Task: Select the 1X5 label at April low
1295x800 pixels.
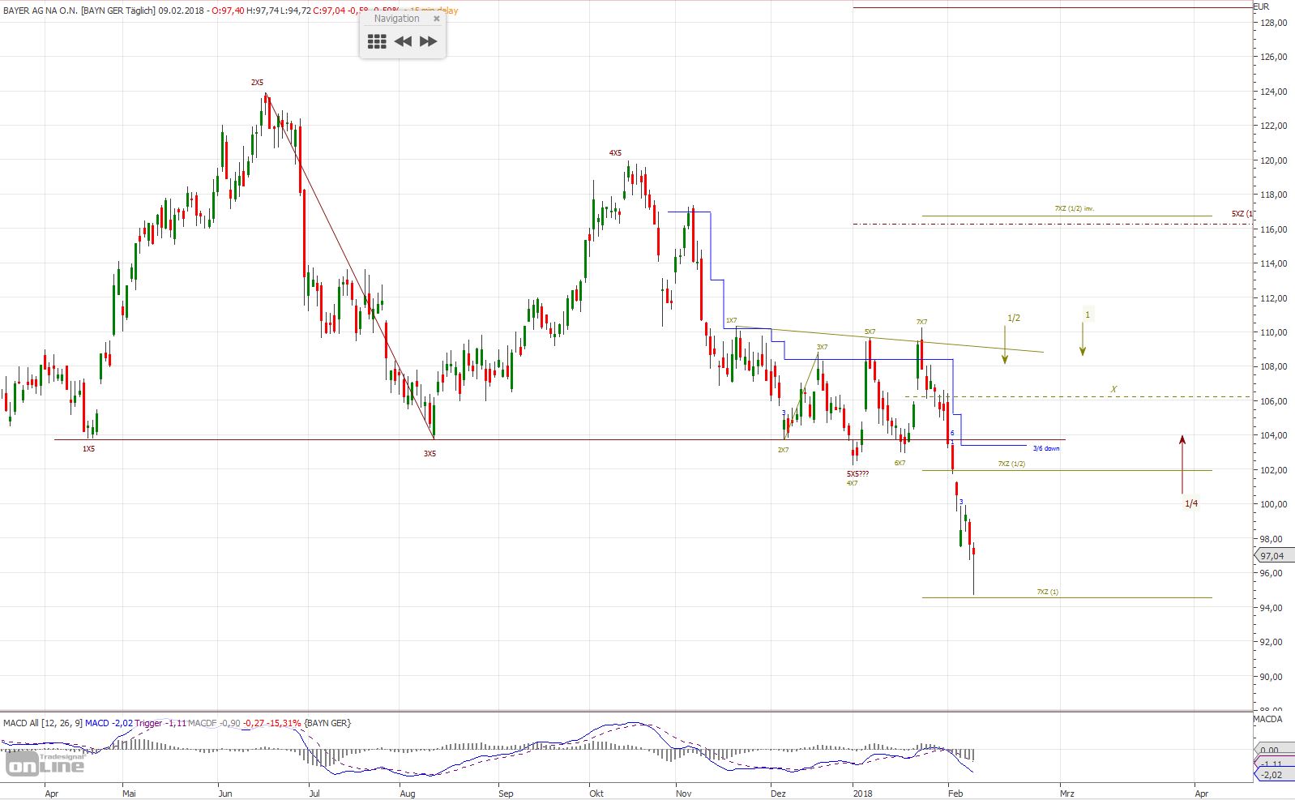Action: pos(88,448)
